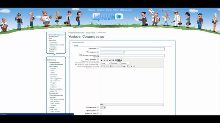Open Панель управления under Рекламодатель
The image size is (220, 123).
(x=56, y=65)
